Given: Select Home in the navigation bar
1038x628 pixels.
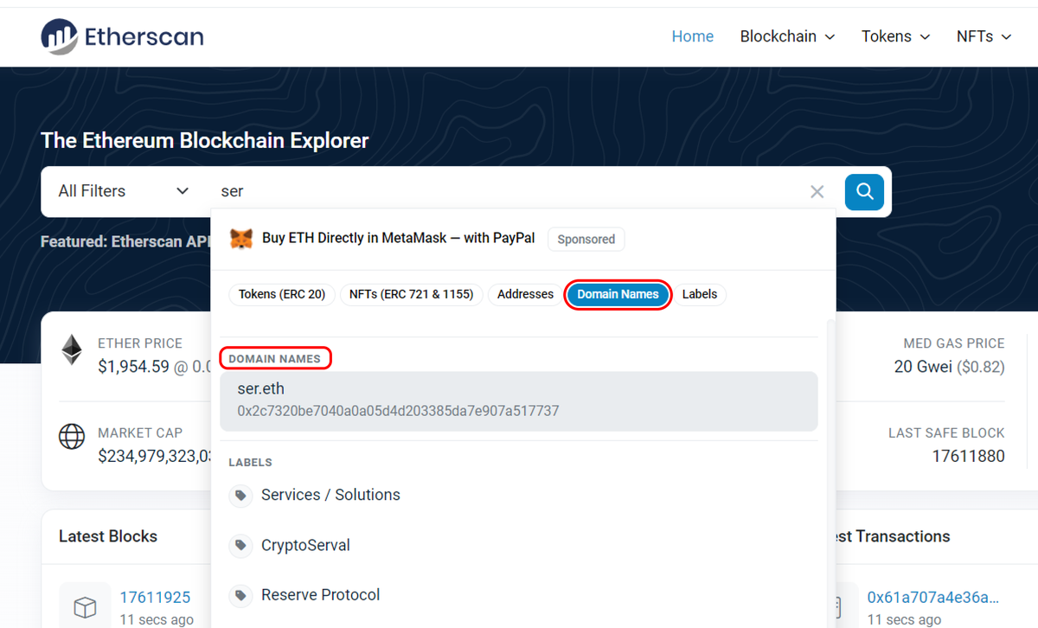Looking at the screenshot, I should pos(692,36).
